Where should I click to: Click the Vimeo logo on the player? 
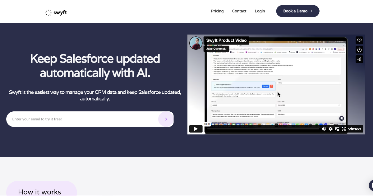(x=354, y=128)
